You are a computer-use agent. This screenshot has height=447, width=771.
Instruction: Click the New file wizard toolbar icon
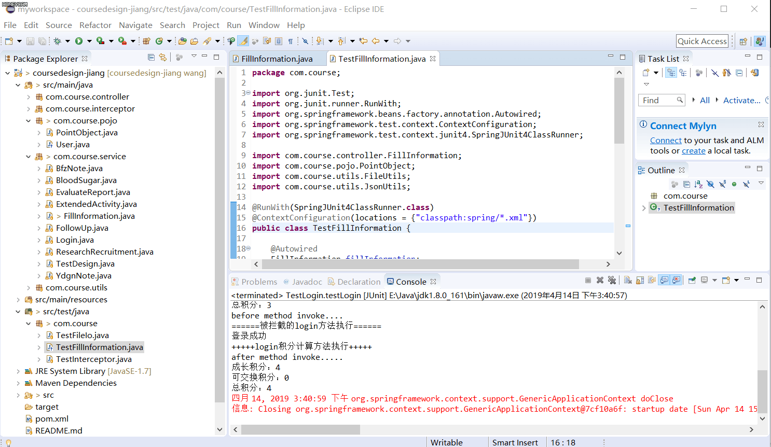[9, 41]
